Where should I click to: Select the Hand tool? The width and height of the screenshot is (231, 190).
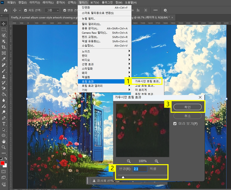click(3, 141)
